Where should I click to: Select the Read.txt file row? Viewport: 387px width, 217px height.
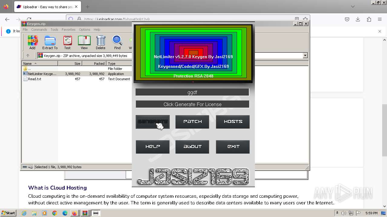click(77, 79)
